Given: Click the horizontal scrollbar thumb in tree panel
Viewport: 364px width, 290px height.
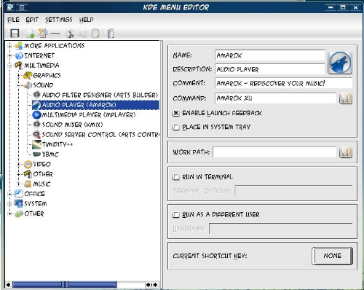Looking at the screenshot, I should click(x=65, y=284).
